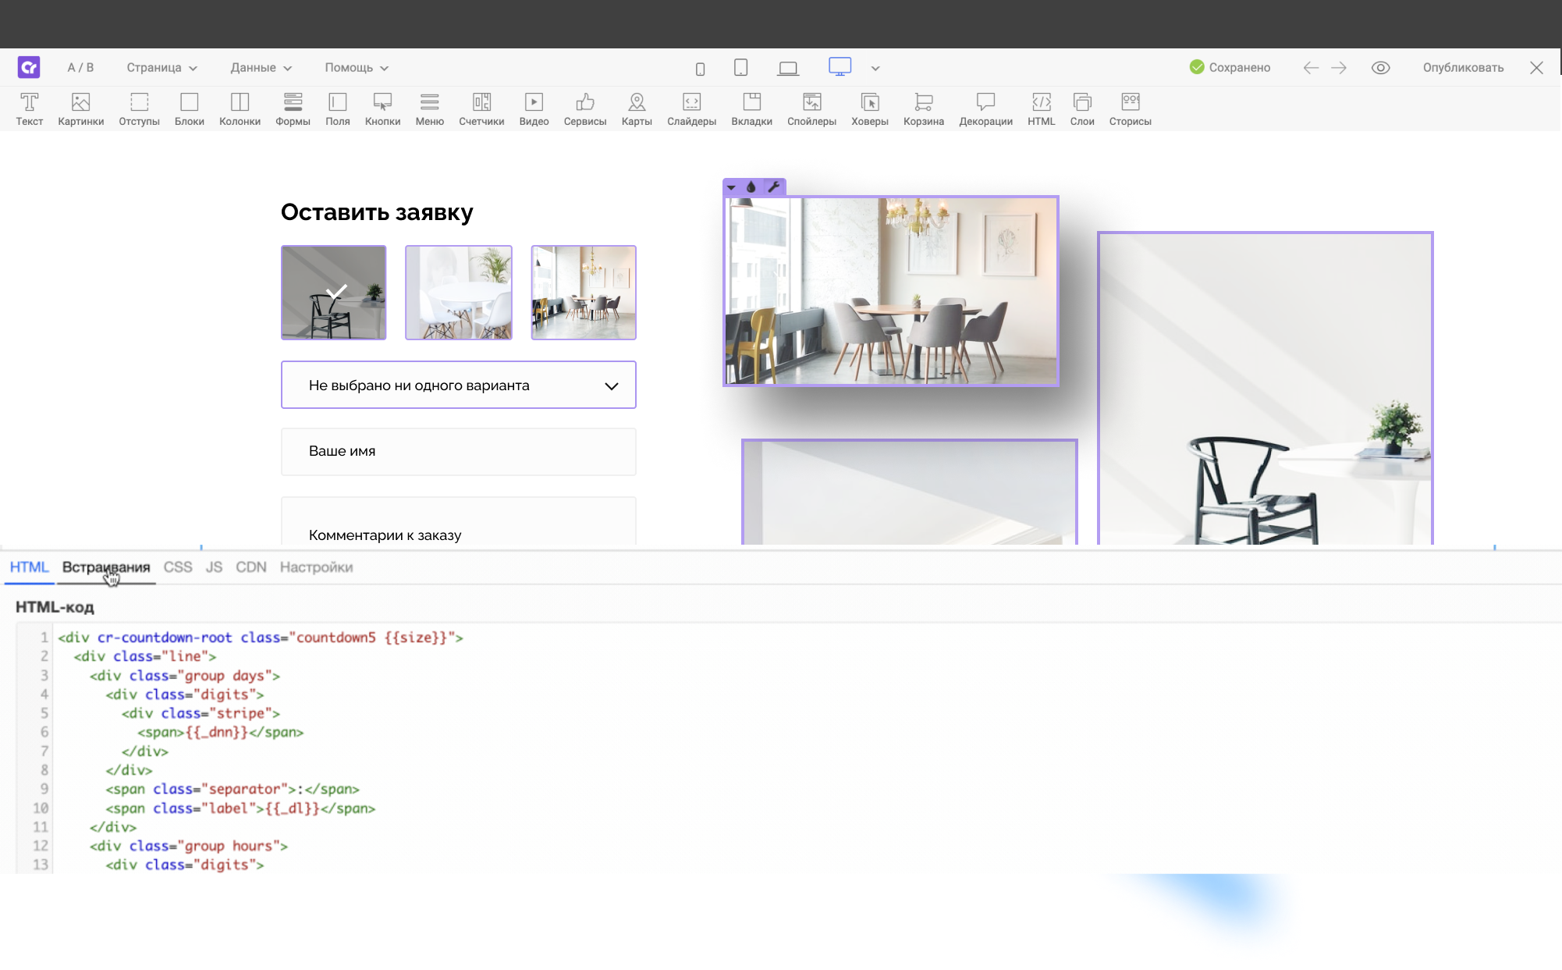1562x970 pixels.
Task: Open the Картинки widget tool
Action: [x=80, y=109]
